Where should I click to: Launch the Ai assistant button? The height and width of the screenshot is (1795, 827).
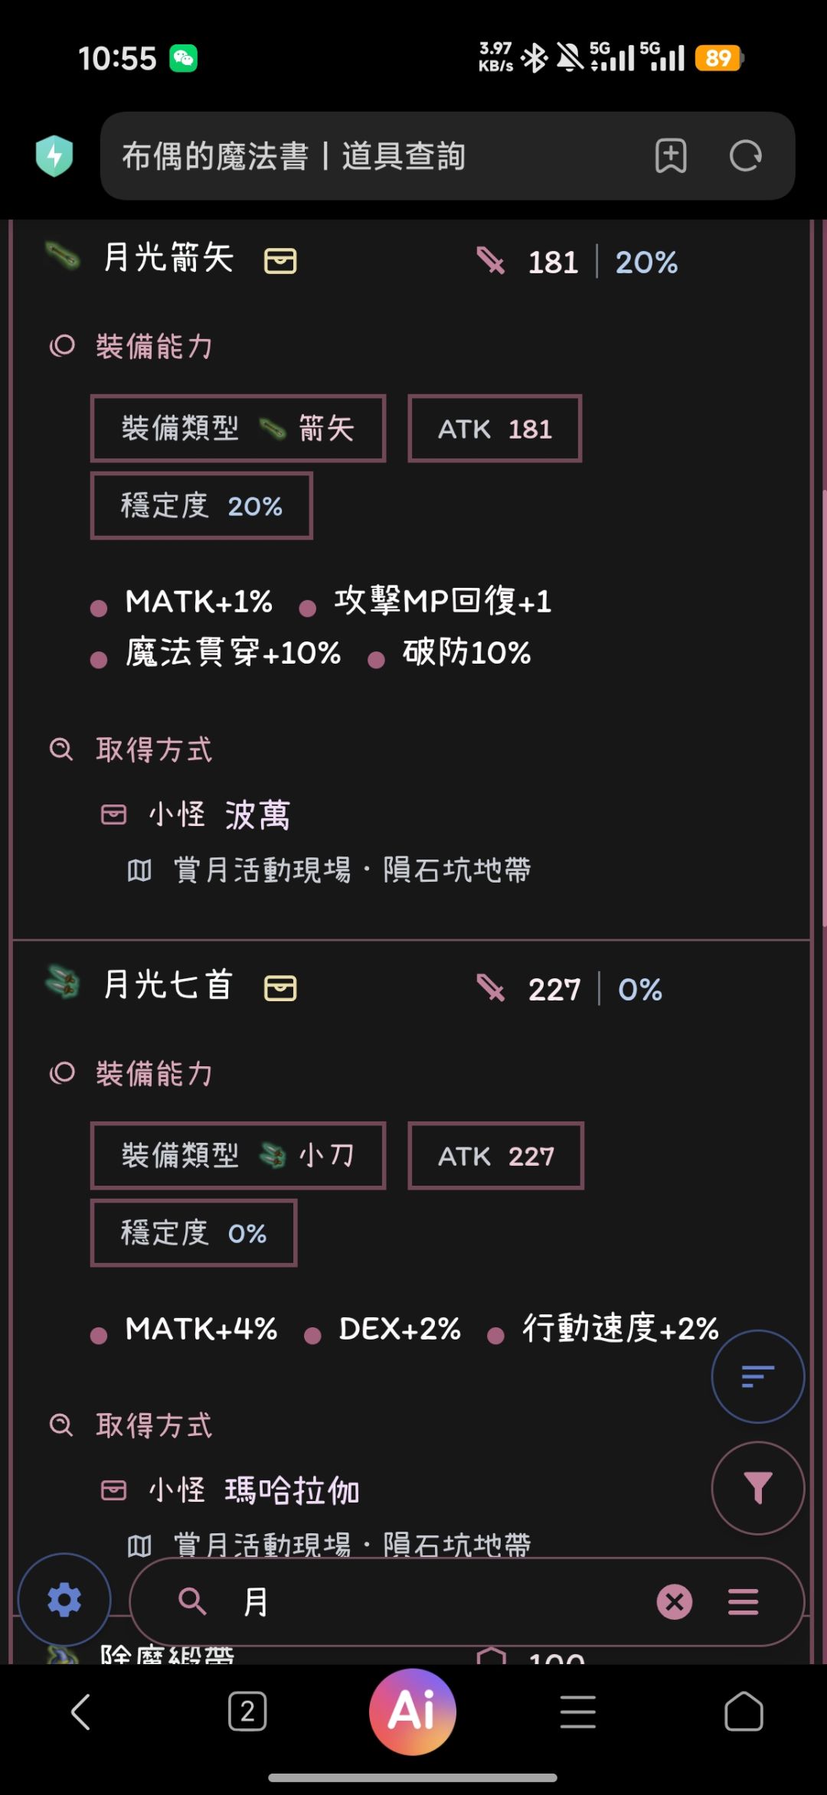point(413,1712)
